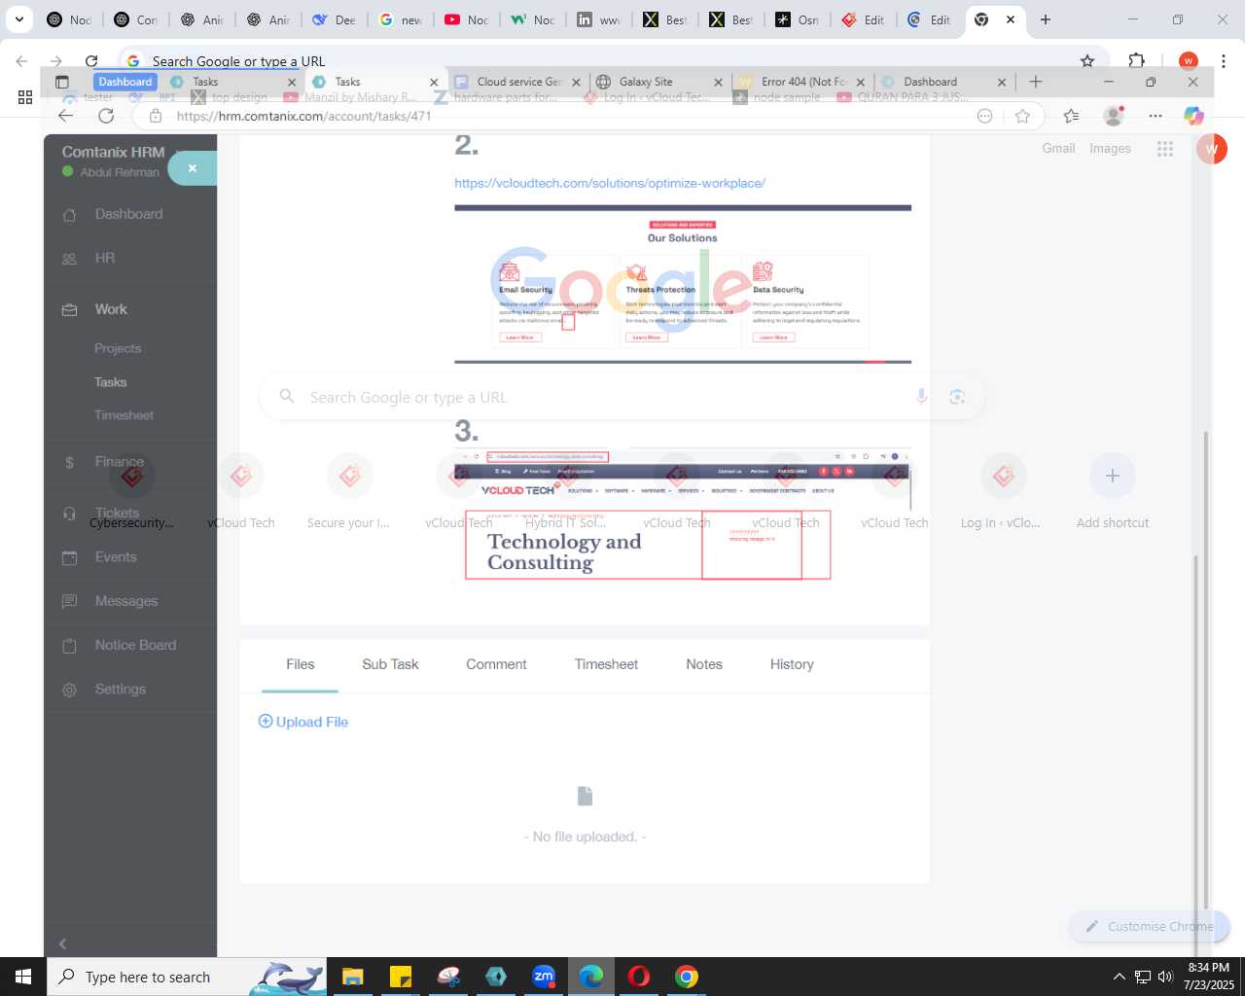This screenshot has width=1245, height=996.
Task: Switch to the Cloud service tab in Edge
Action: tap(519, 82)
